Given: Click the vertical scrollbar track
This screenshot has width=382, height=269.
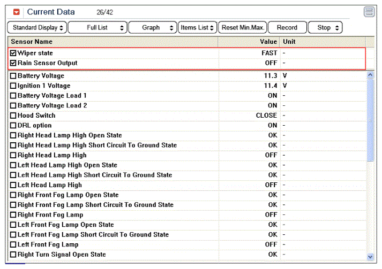Looking at the screenshot, I should pyautogui.click(x=370, y=203).
